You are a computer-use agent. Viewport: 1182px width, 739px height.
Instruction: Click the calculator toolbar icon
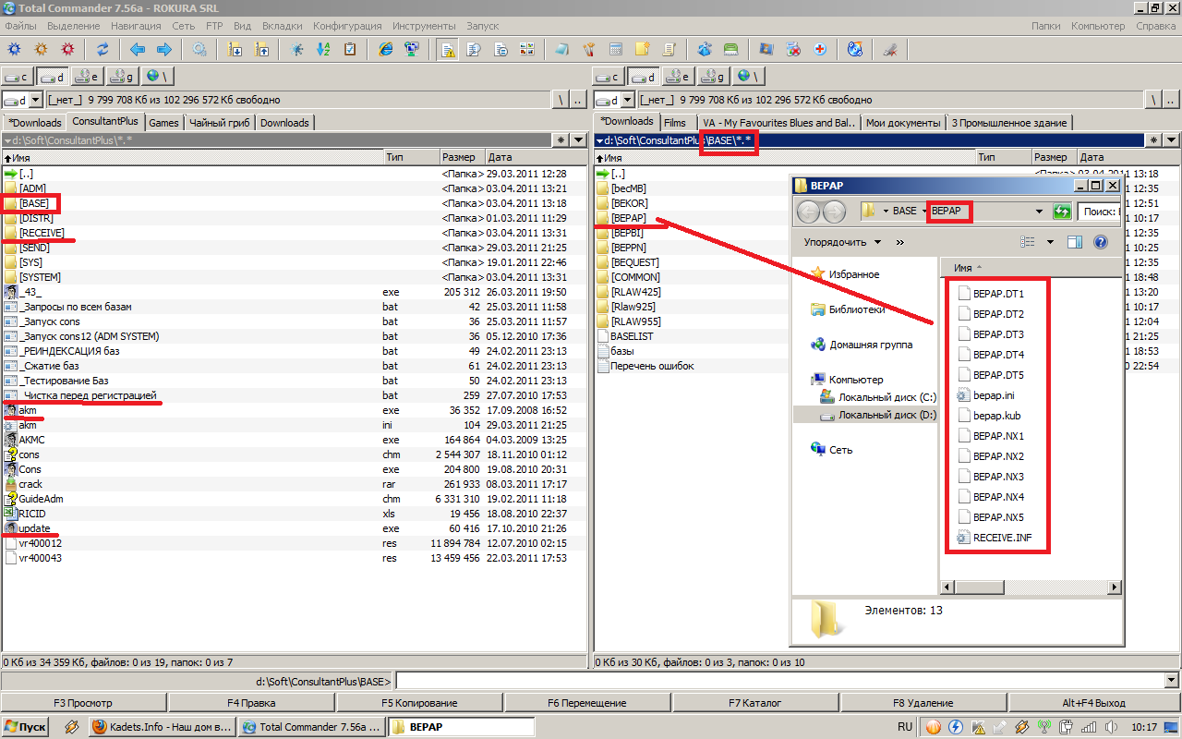(x=616, y=49)
